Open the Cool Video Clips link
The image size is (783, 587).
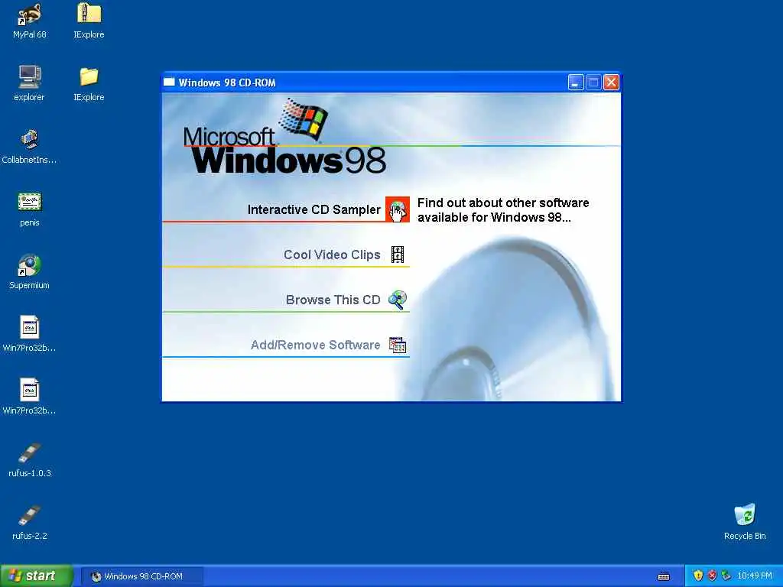[332, 255]
